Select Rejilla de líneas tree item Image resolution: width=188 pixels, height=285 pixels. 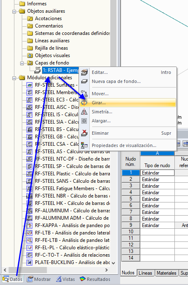coord(51,48)
